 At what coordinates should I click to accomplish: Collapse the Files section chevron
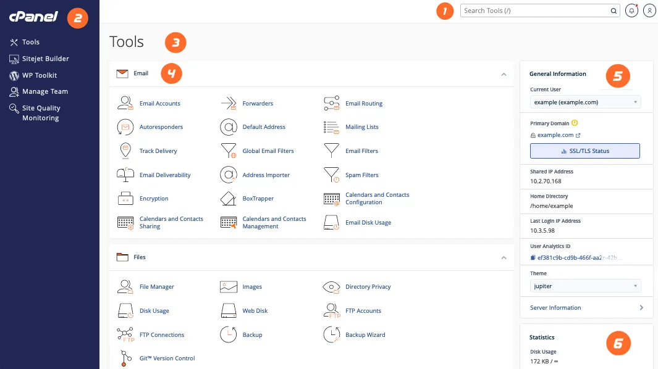pyautogui.click(x=504, y=257)
